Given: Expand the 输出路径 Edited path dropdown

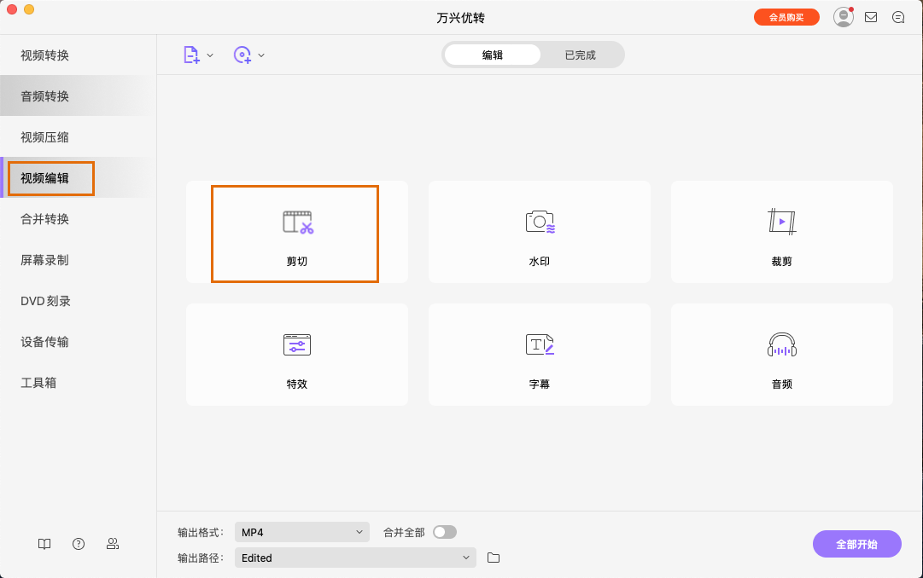Looking at the screenshot, I should click(355, 558).
